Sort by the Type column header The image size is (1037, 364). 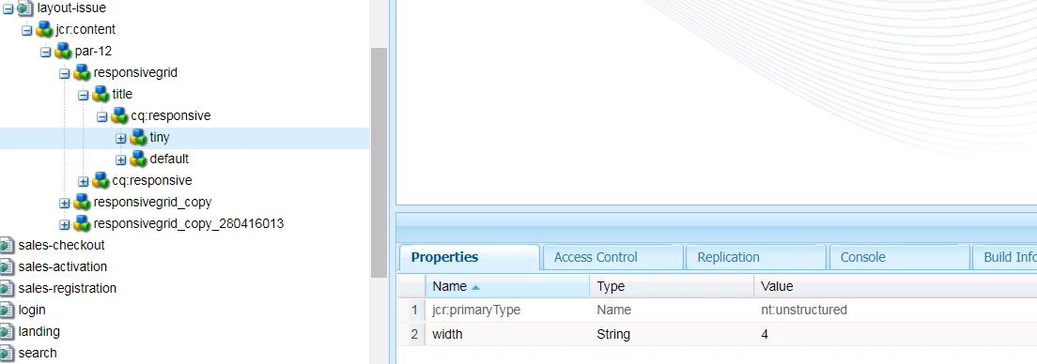(672, 287)
